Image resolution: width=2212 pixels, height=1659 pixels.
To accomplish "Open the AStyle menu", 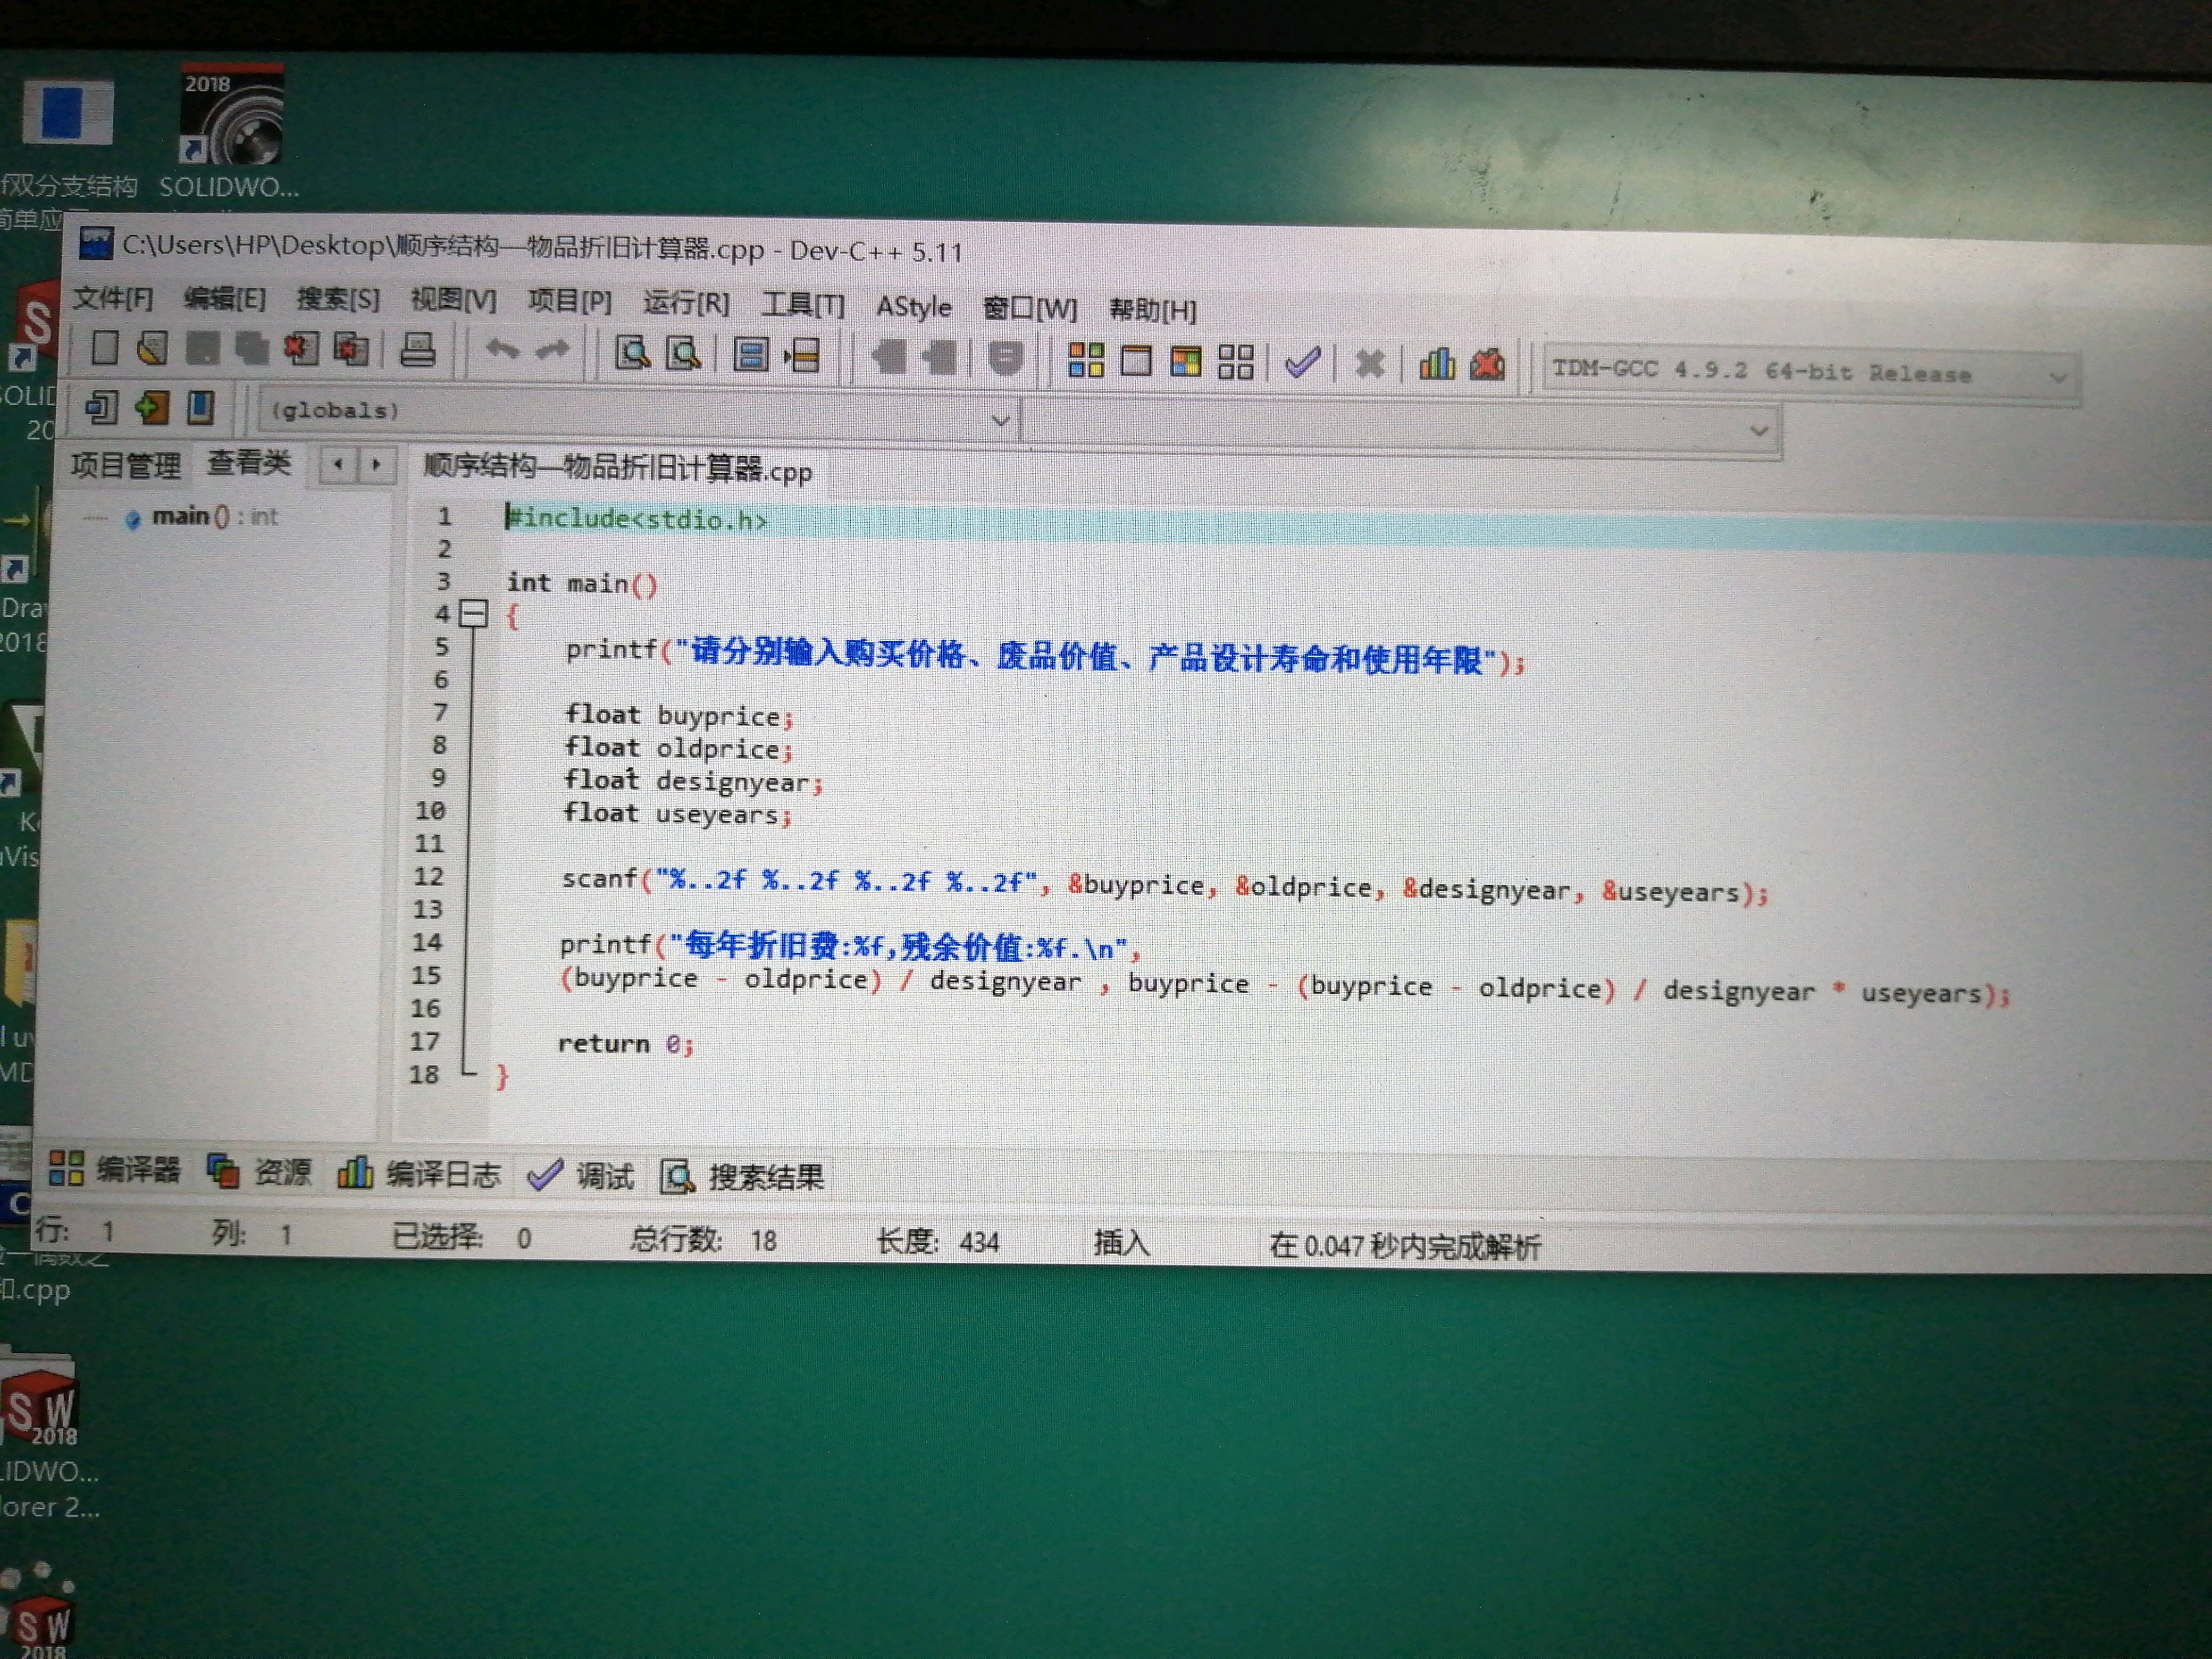I will click(913, 306).
